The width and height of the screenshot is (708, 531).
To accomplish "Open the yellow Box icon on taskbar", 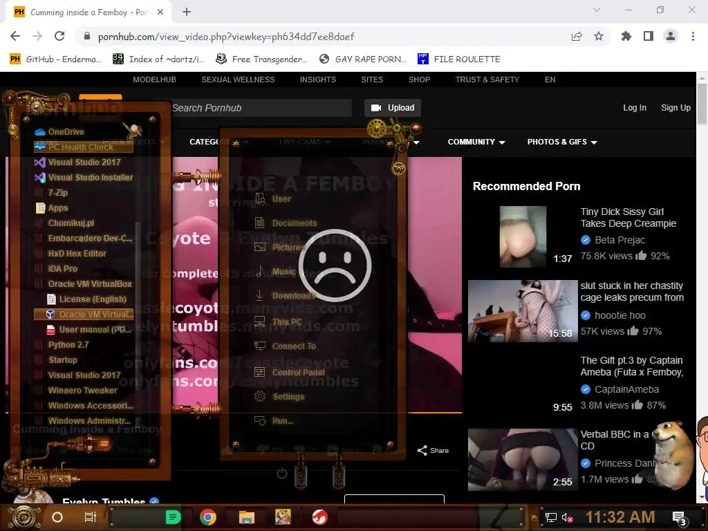I will pyautogui.click(x=283, y=517).
